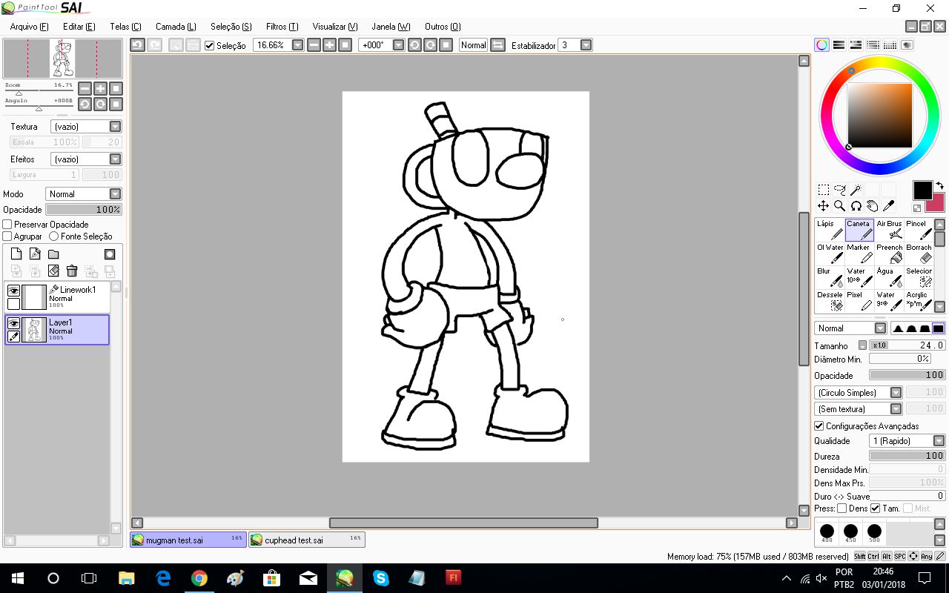Click the black foreground color swatch
This screenshot has width=949, height=593.
point(922,191)
